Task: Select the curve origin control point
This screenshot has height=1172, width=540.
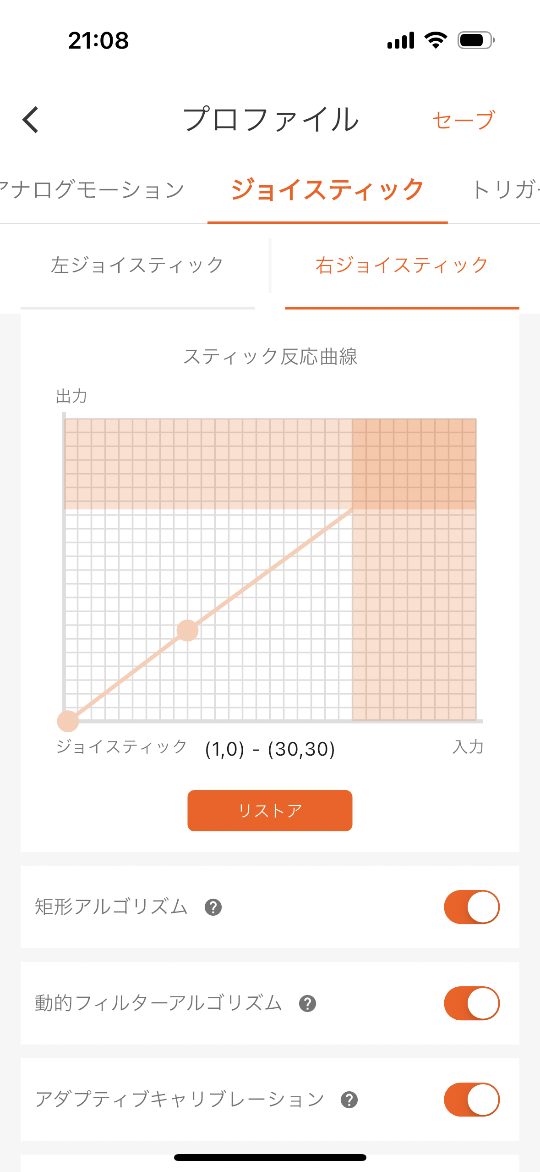Action: point(68,721)
